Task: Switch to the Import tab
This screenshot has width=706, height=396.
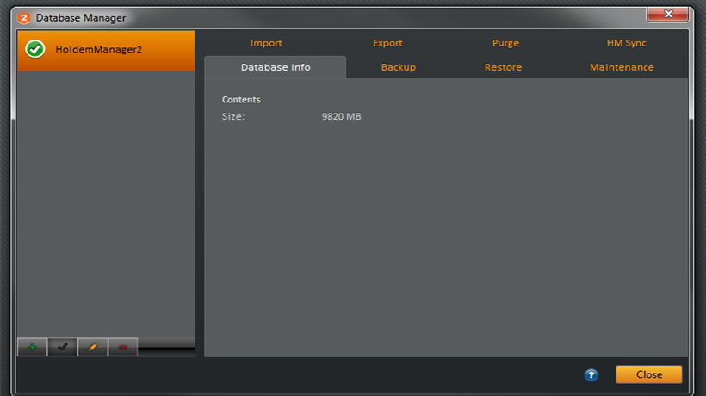Action: point(266,43)
